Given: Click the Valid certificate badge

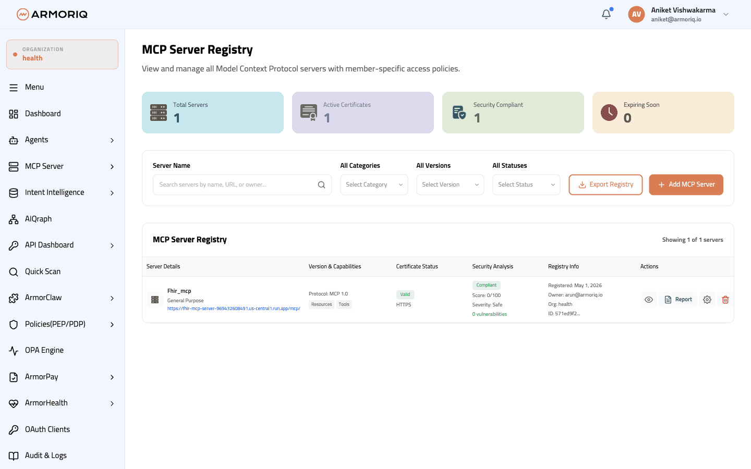Looking at the screenshot, I should (405, 294).
